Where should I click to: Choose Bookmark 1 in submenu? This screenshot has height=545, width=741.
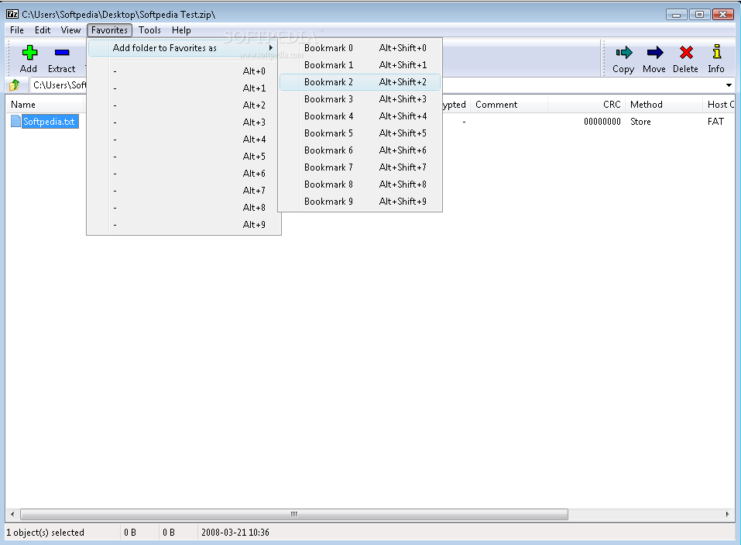tap(360, 65)
